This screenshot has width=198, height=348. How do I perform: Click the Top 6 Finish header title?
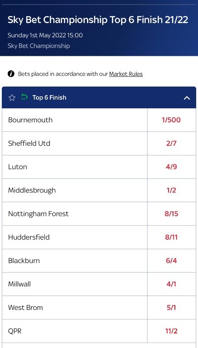point(49,98)
